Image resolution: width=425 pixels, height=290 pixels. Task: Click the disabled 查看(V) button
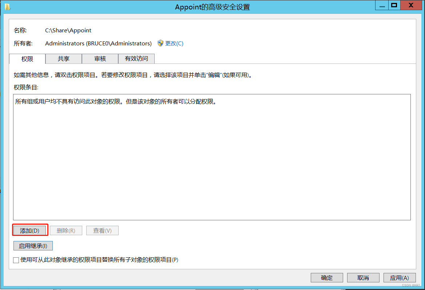click(102, 230)
